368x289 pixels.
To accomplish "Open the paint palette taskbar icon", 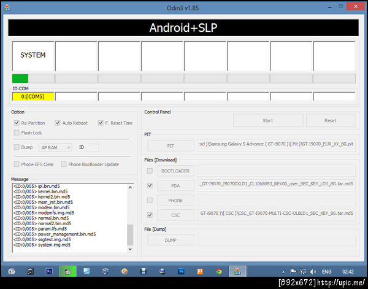I will point(125,271).
